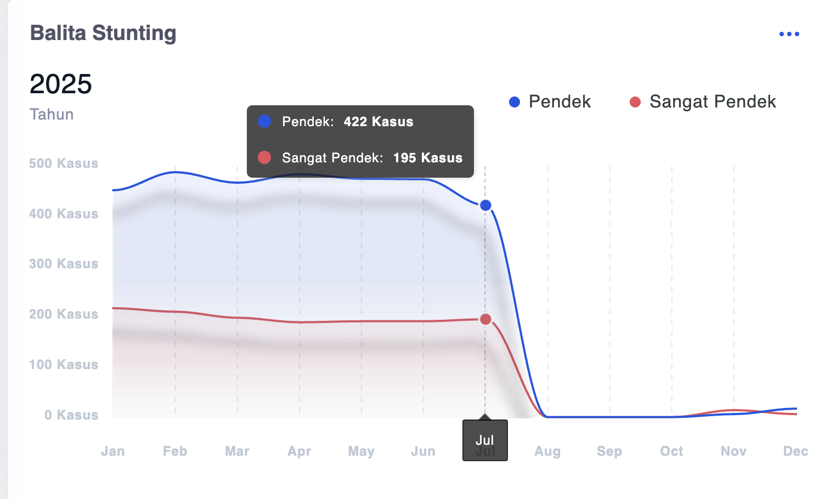Select the red Sangat Pendek point at Jul
This screenshot has width=825, height=499.
[x=485, y=319]
